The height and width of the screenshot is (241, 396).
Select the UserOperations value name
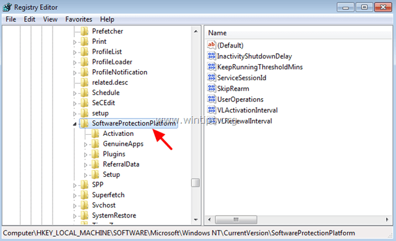click(x=240, y=99)
